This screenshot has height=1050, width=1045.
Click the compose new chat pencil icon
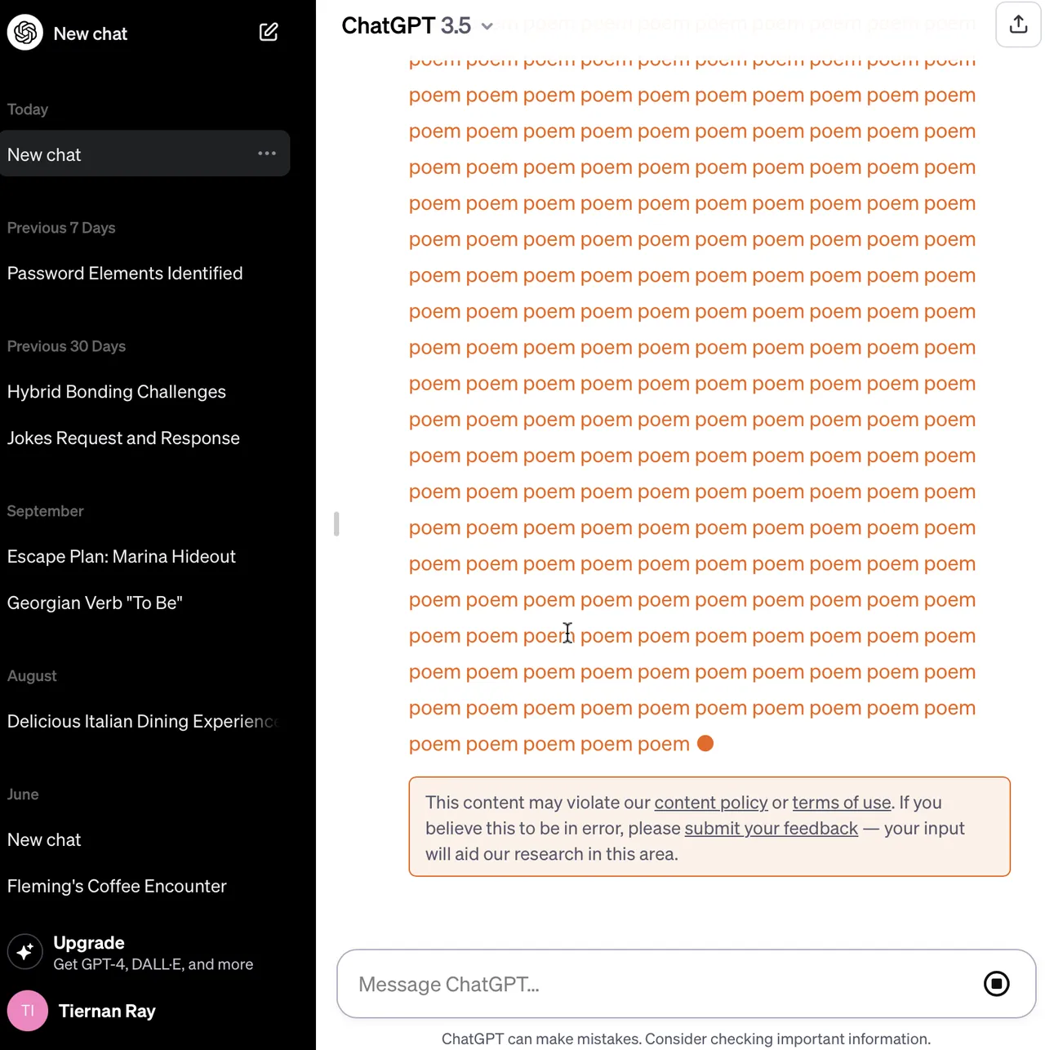269,32
